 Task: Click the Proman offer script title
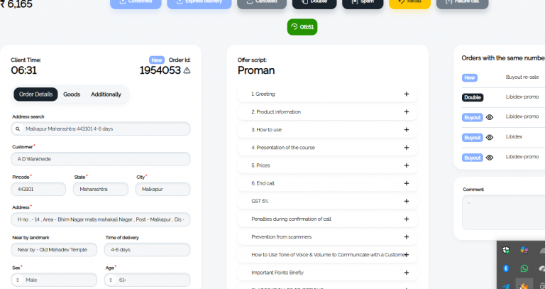point(256,70)
